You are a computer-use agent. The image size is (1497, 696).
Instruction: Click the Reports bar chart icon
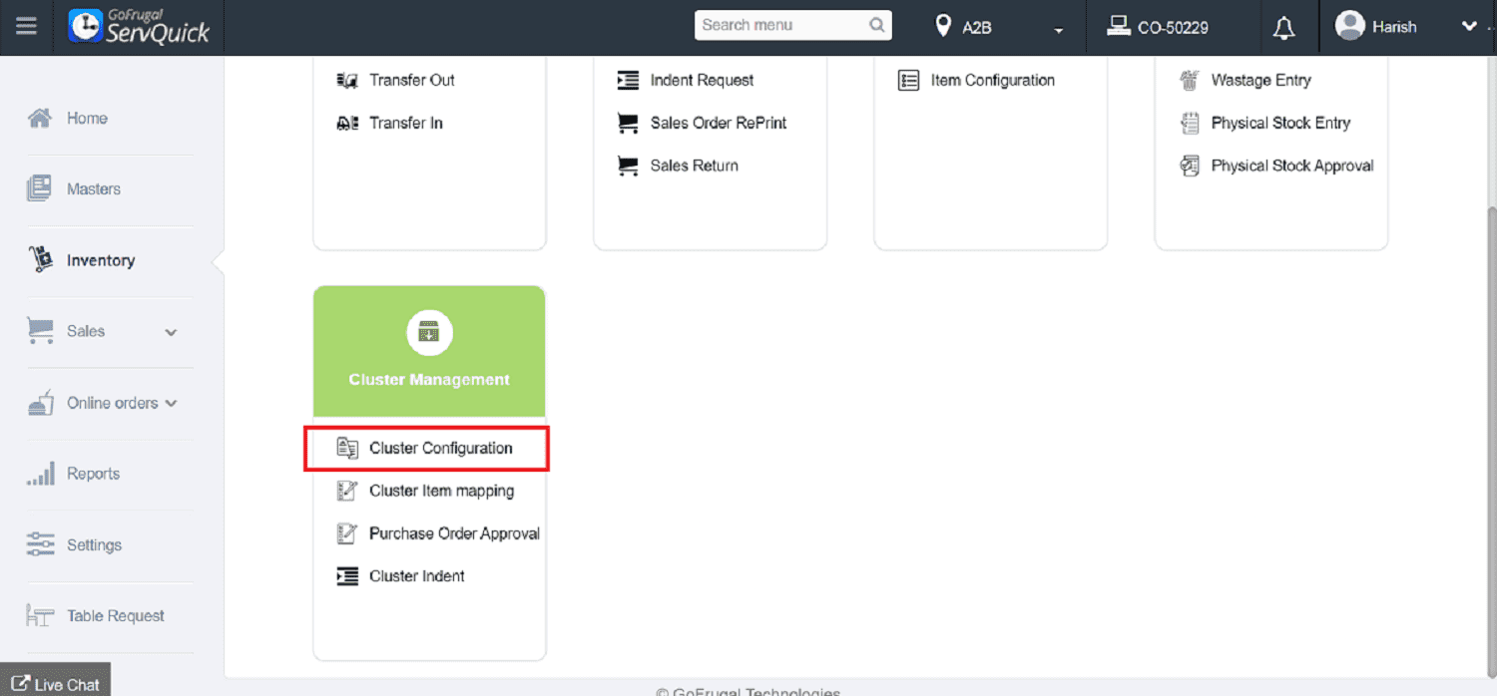[x=41, y=474]
